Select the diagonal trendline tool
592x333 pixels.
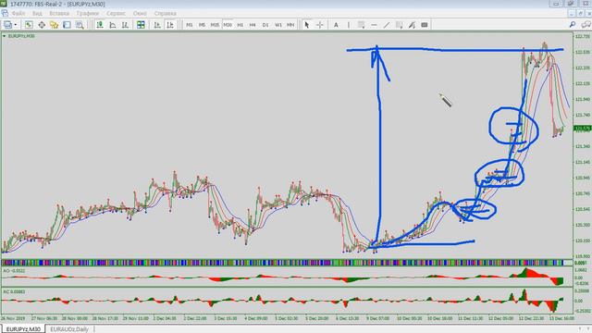tap(387, 25)
